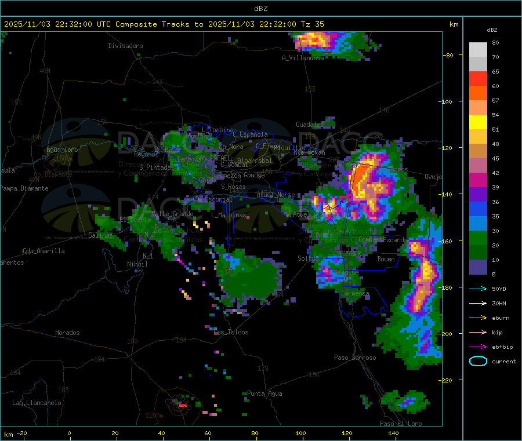Viewport: 522px width, 441px height.
Task: Click the 140 km horizontal axis tick
Action: [393, 433]
